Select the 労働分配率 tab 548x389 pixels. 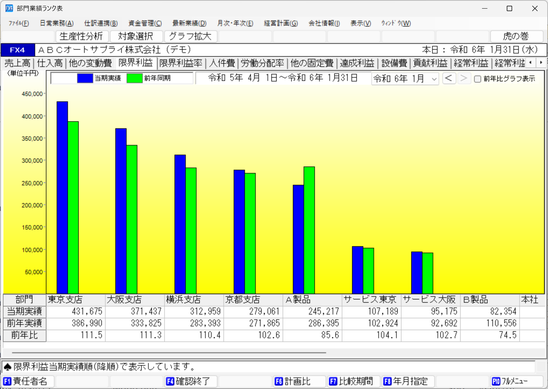[x=262, y=63]
